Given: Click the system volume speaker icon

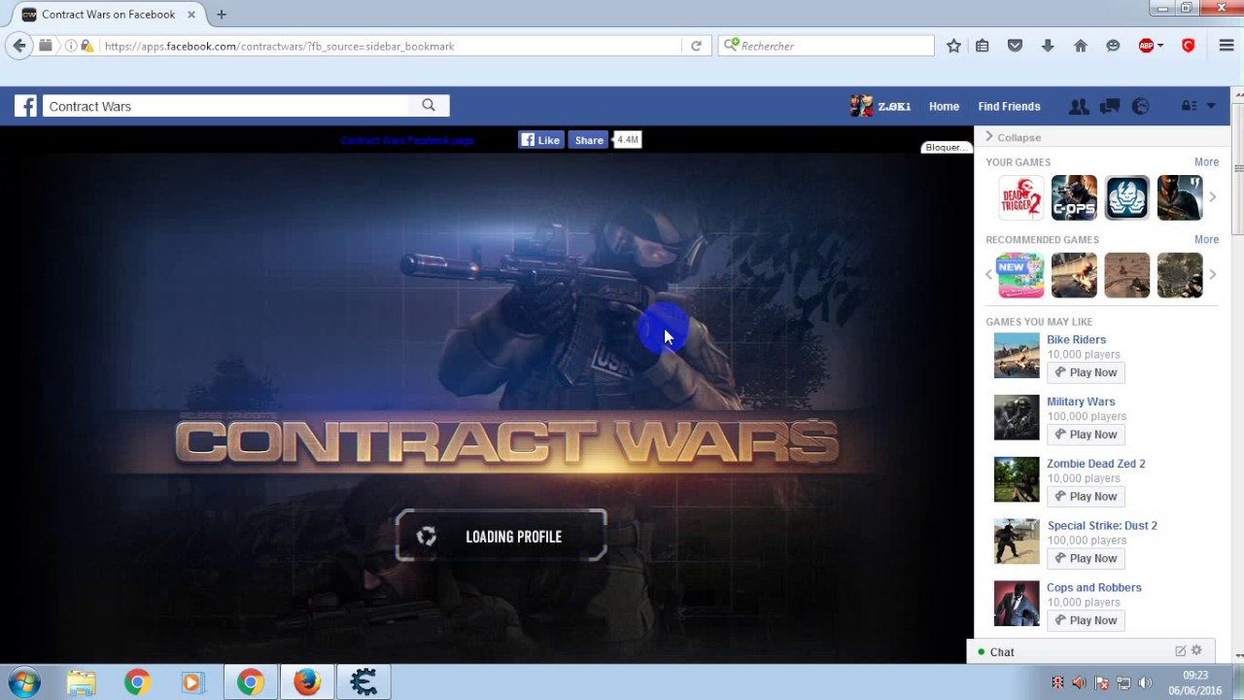Looking at the screenshot, I should [1145, 682].
